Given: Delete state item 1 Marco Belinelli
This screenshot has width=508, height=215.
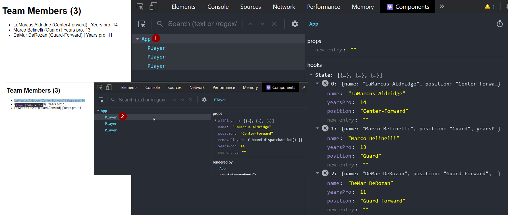Looking at the screenshot, I should click(x=325, y=128).
